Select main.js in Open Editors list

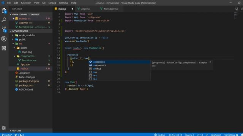tap(30, 19)
